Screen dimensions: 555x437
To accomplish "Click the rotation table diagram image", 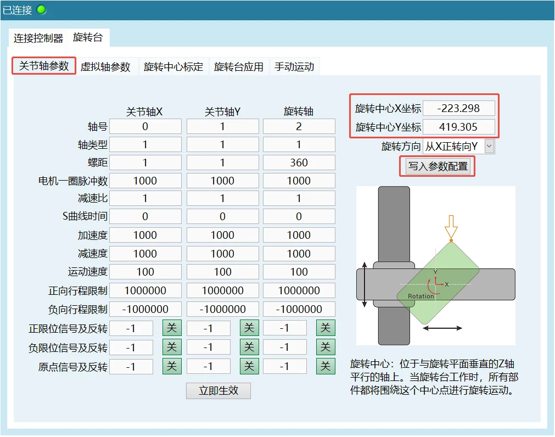I will pos(436,265).
